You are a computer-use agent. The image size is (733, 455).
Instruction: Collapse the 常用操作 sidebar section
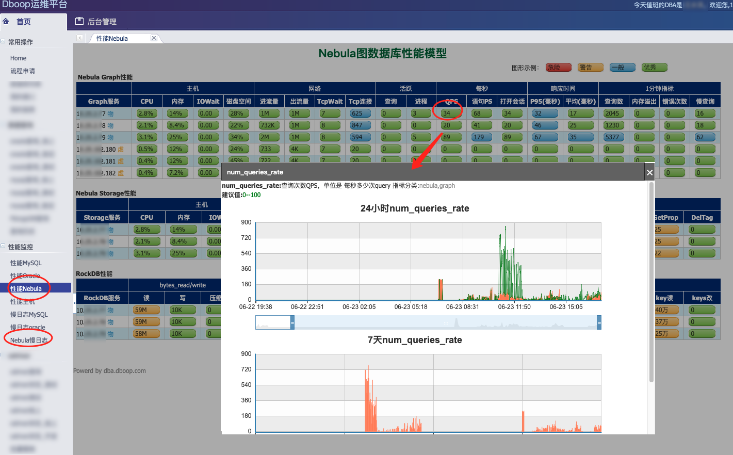pyautogui.click(x=3, y=42)
